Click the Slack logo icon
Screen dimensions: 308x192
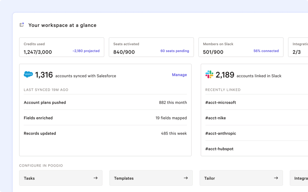pos(209,74)
